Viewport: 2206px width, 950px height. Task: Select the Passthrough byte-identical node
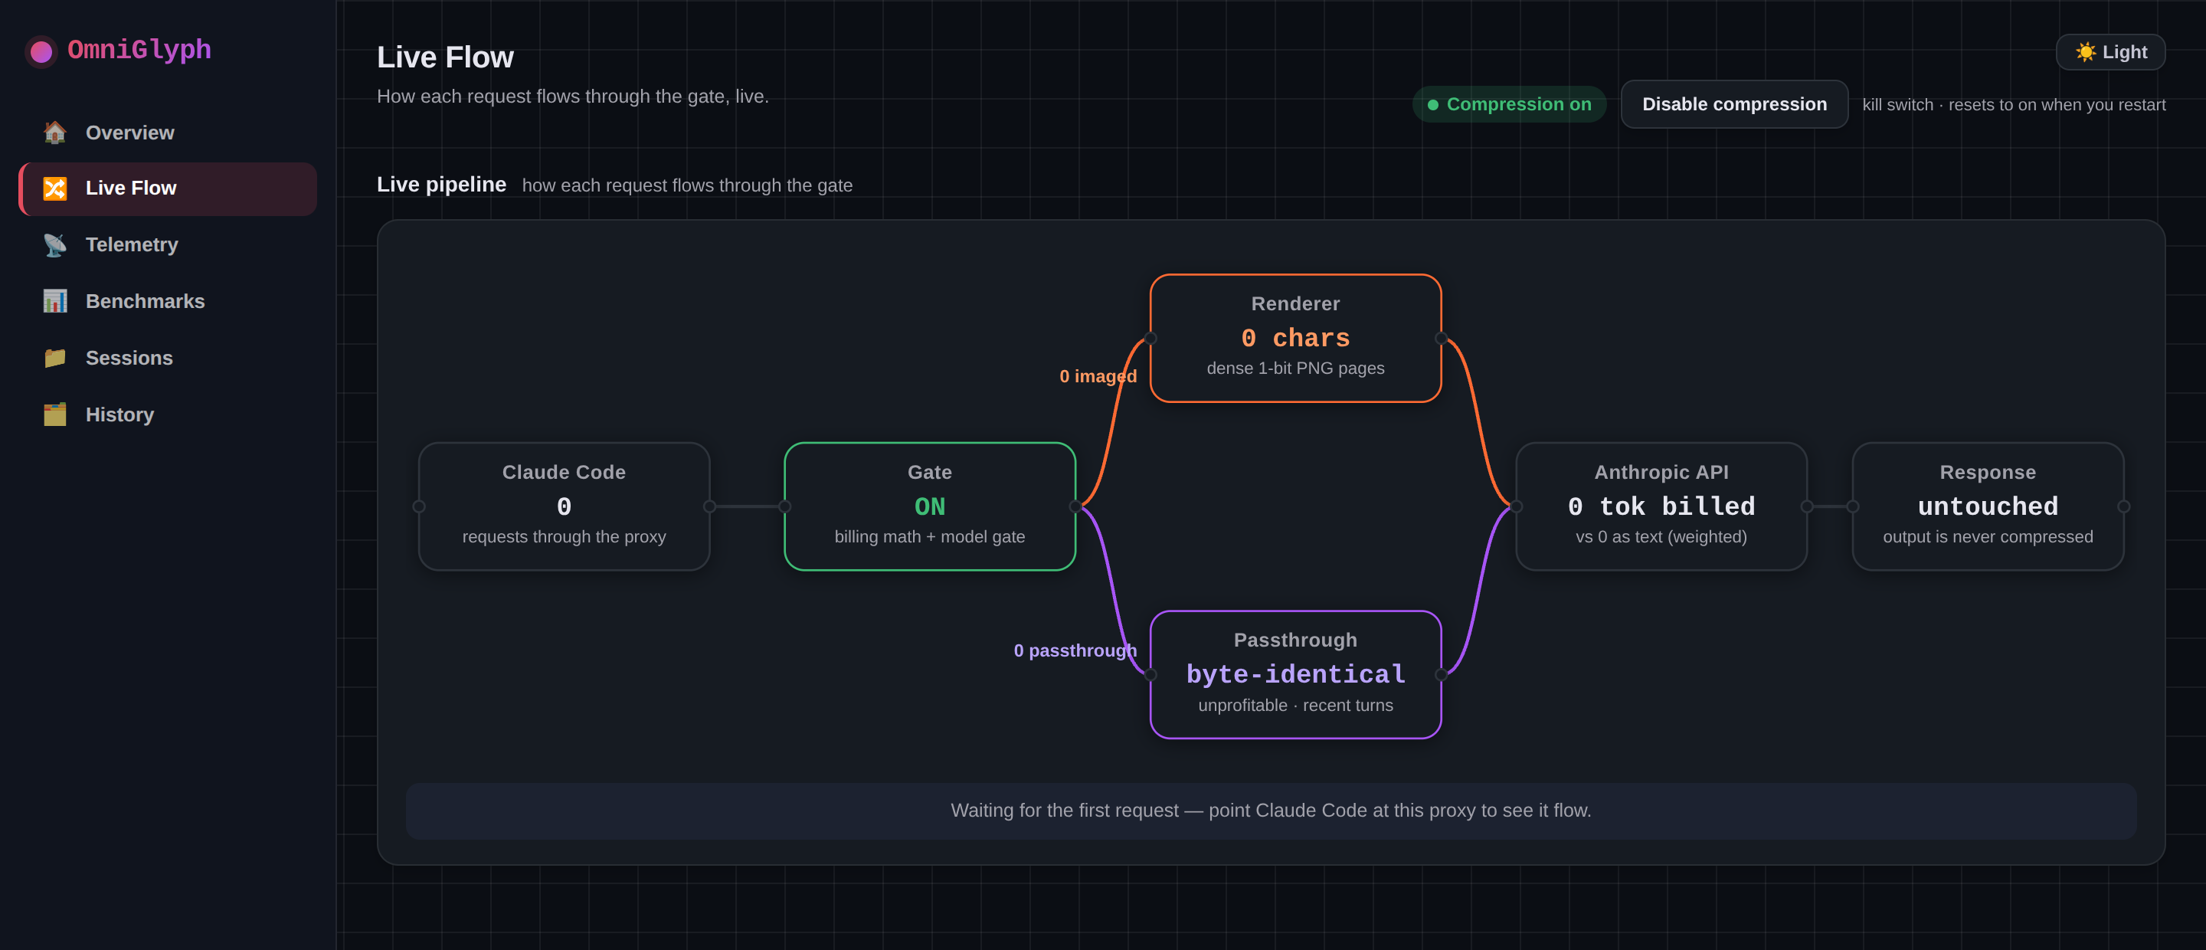[x=1294, y=674]
